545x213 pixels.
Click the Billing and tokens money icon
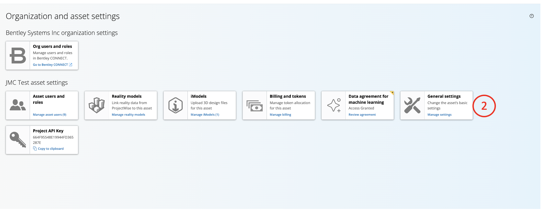(254, 106)
